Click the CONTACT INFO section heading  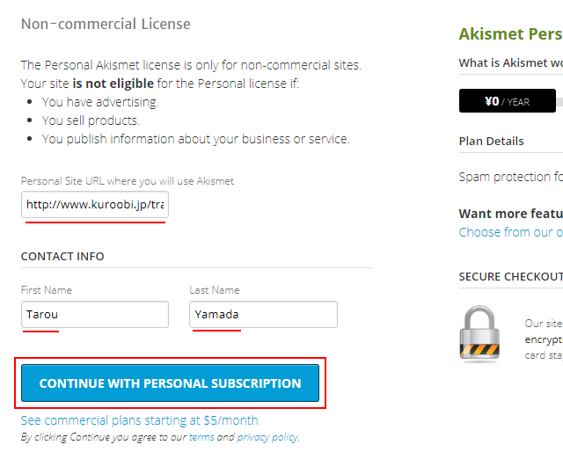pyautogui.click(x=62, y=257)
